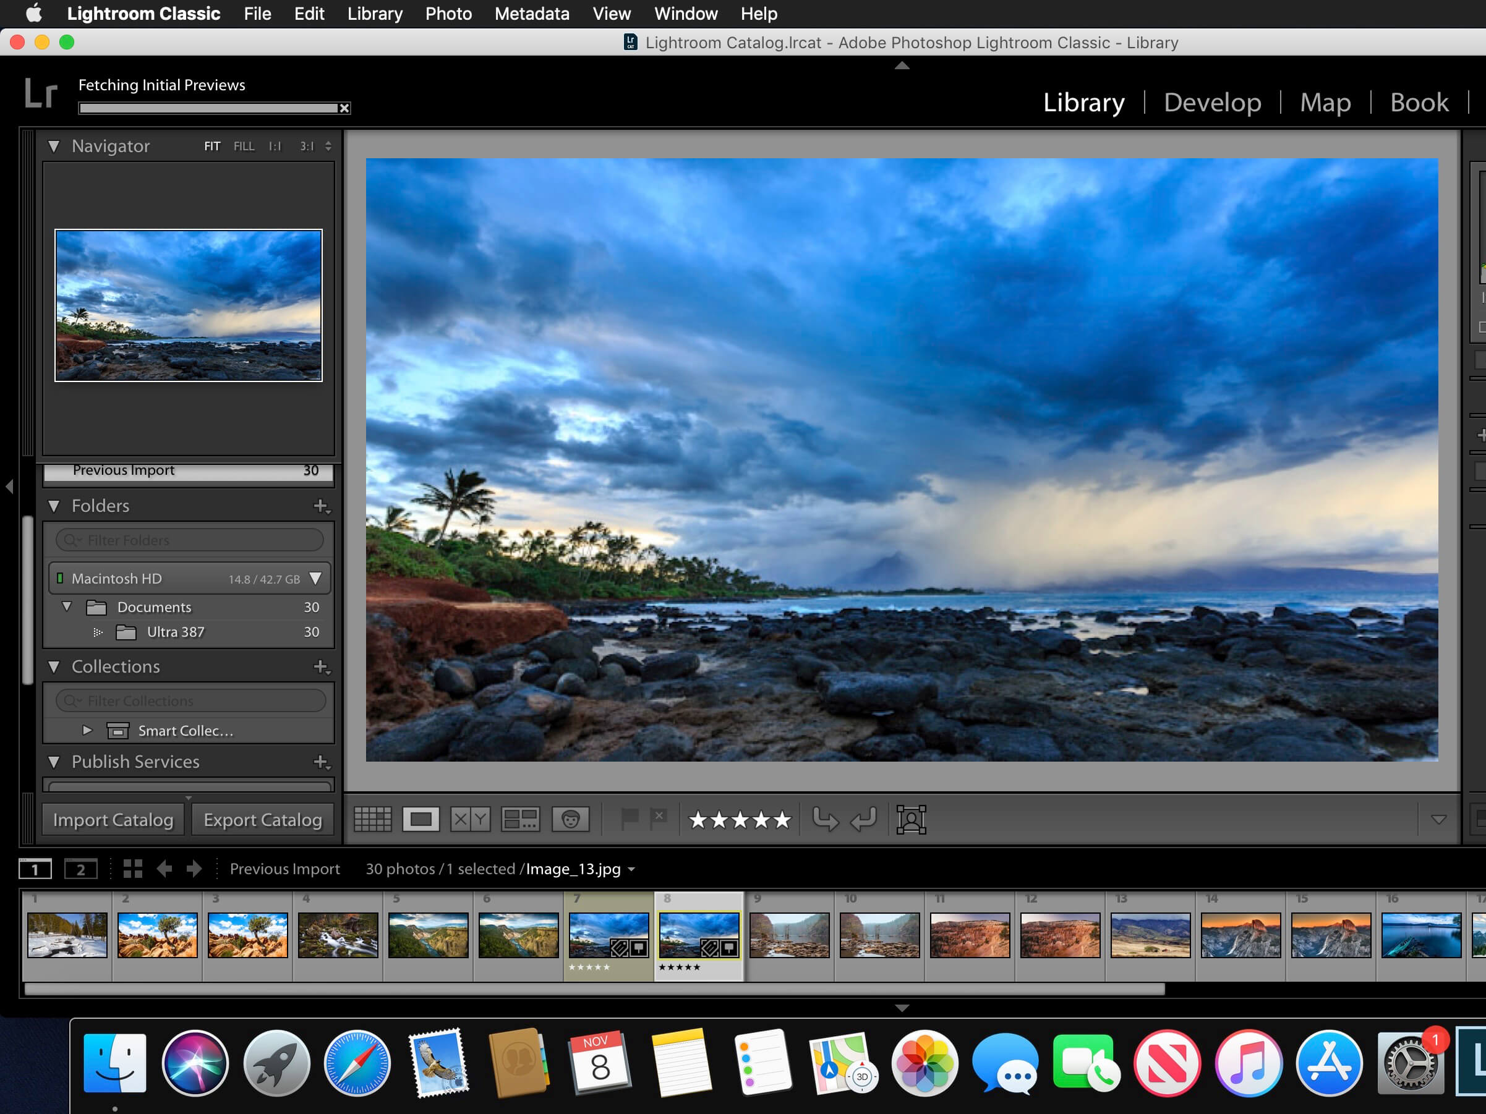Switch to Survey view icon
This screenshot has width=1486, height=1114.
click(x=520, y=819)
